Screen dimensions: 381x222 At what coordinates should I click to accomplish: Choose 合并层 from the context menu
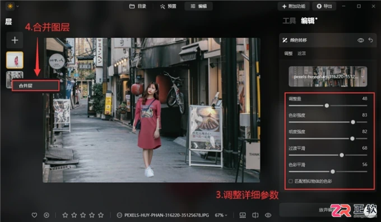coord(36,86)
